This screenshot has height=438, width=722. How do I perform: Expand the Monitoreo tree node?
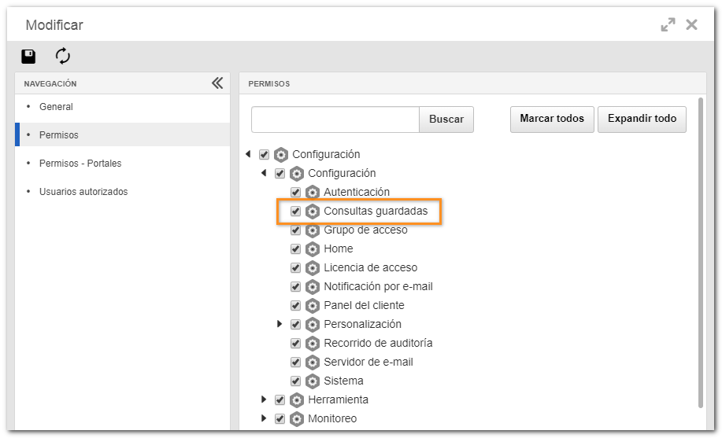[x=264, y=418]
